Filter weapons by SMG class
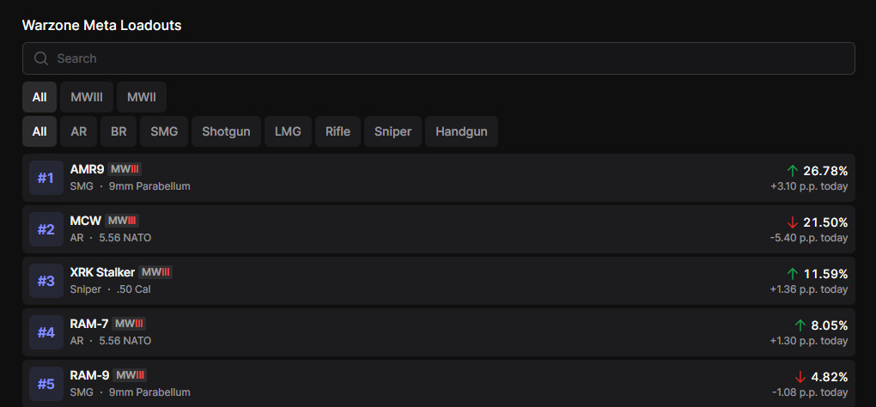This screenshot has width=876, height=407. pyautogui.click(x=163, y=131)
